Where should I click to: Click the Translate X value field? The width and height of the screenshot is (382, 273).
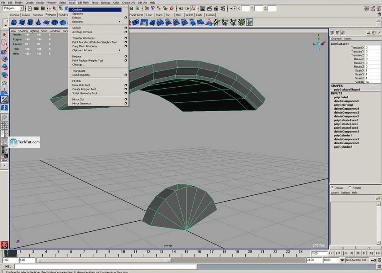click(x=372, y=47)
